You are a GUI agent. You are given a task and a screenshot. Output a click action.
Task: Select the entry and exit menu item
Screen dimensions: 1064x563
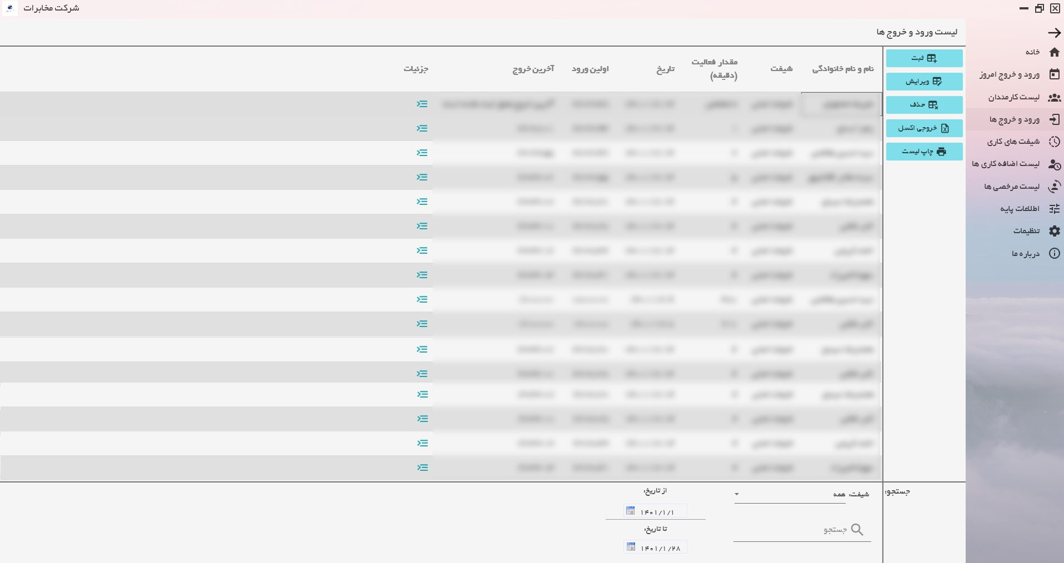1015,119
